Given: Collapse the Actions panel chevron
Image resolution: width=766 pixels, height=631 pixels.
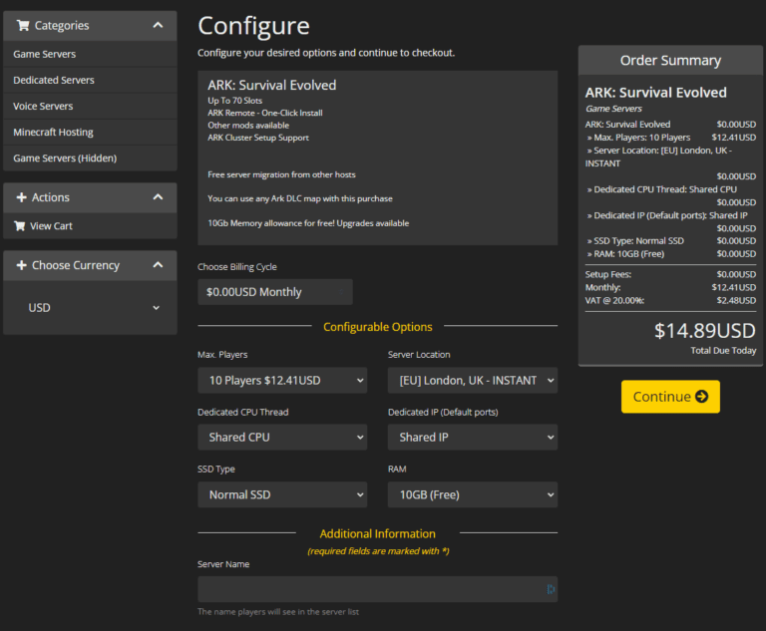Looking at the screenshot, I should tap(158, 197).
